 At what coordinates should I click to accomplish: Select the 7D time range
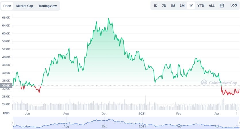point(164,5)
